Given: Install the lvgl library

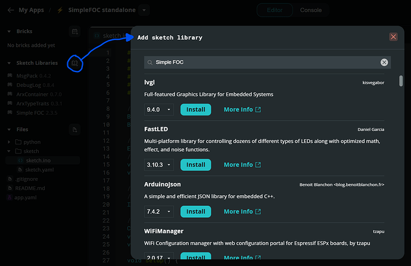Looking at the screenshot, I should tap(195, 109).
